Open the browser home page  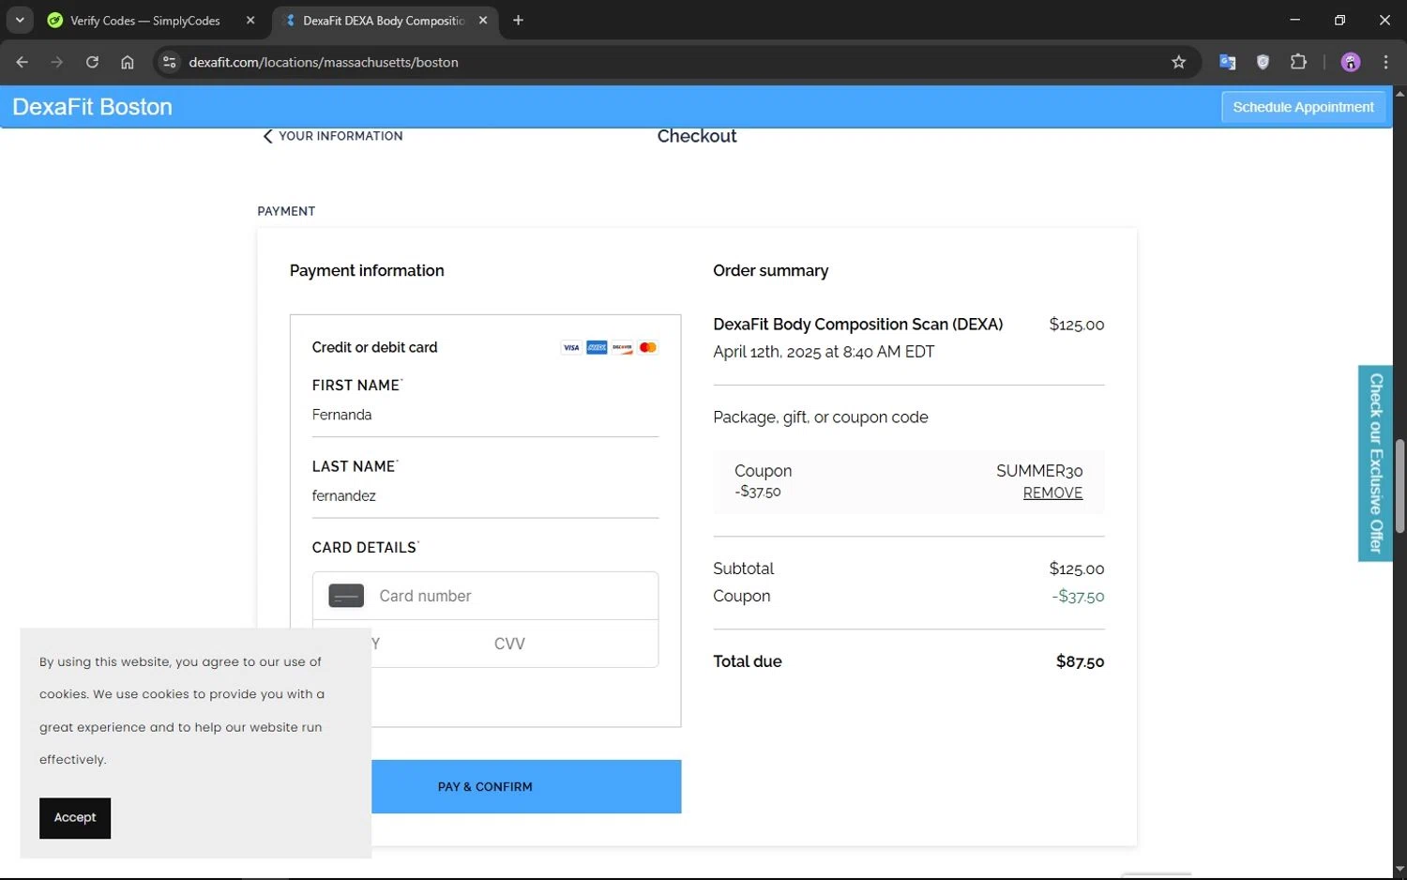point(128,62)
